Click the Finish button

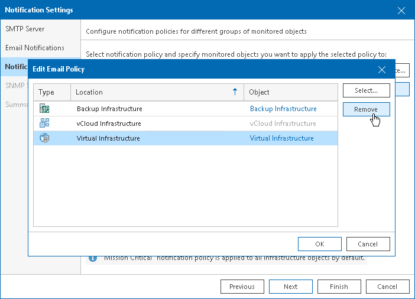339,287
